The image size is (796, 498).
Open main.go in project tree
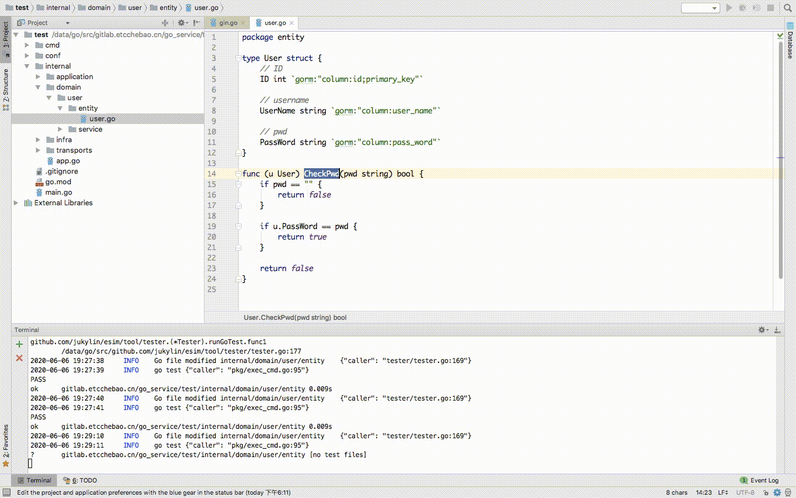click(59, 193)
